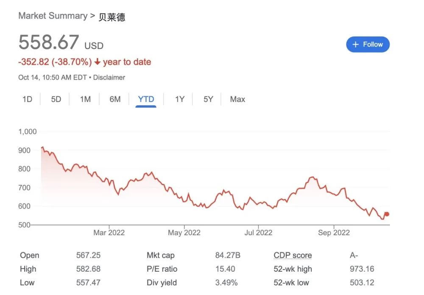Click the Market Summary breadcrumb
424x295 pixels.
(53, 16)
